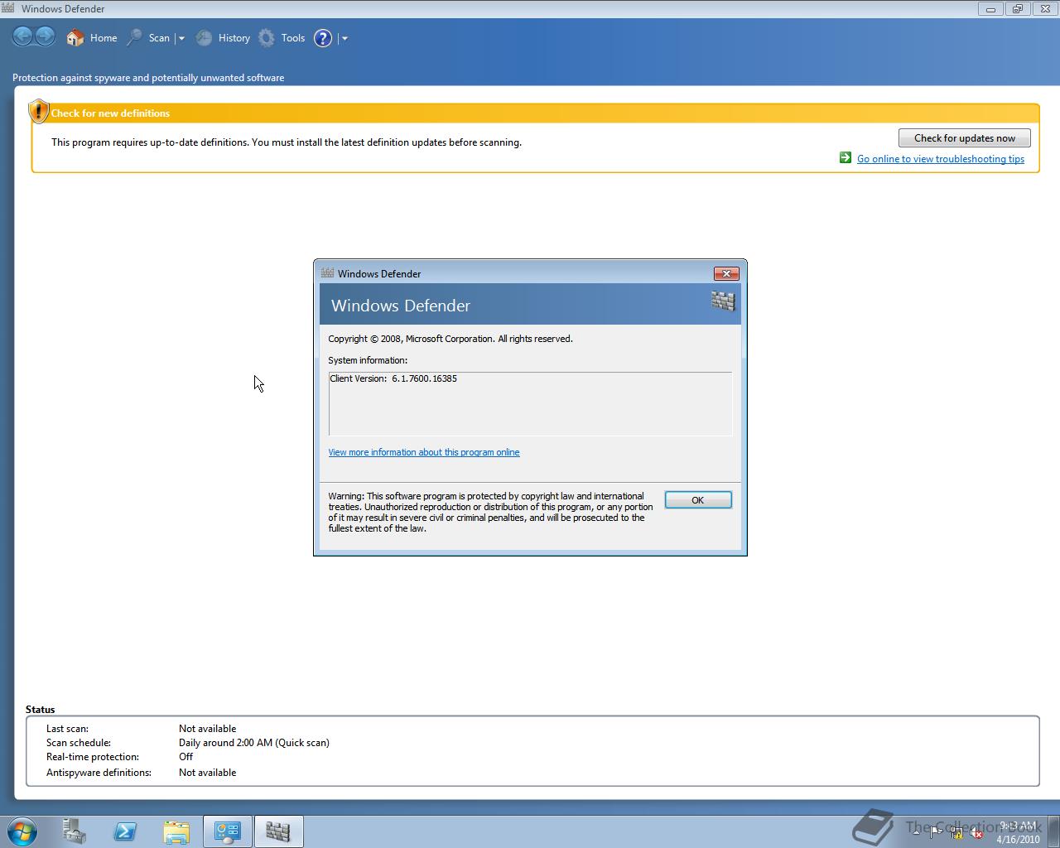
Task: Click the Real-time protection 'Off' value
Action: [x=185, y=757]
